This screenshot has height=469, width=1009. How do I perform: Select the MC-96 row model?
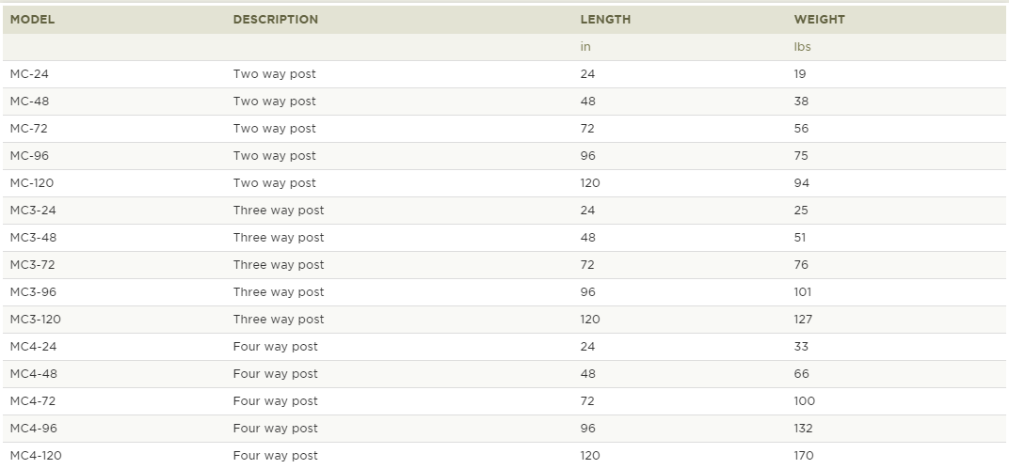[29, 156]
